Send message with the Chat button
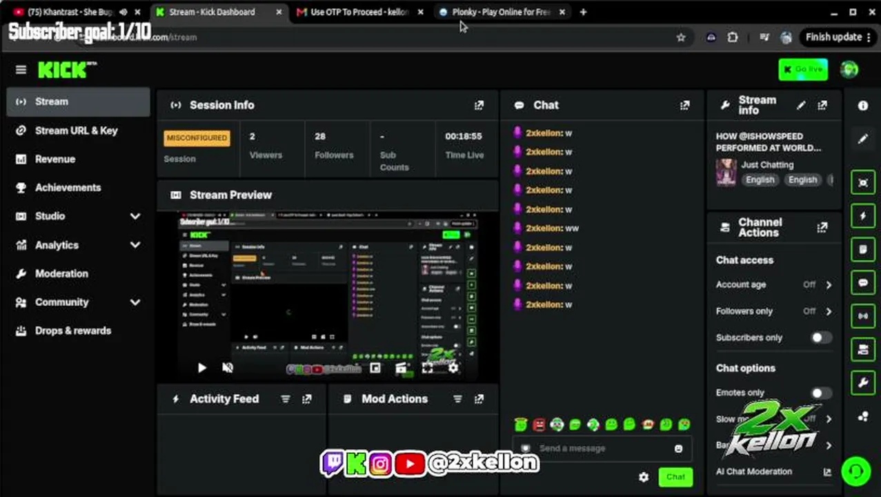 pyautogui.click(x=675, y=477)
